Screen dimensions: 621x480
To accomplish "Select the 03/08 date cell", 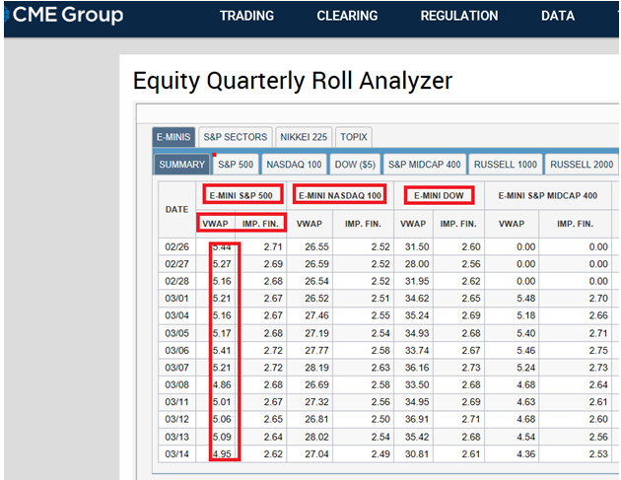I will coord(176,384).
